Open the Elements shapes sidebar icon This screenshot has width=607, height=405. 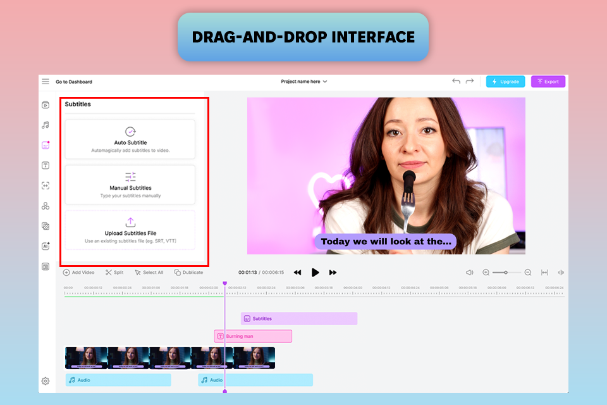pos(46,206)
